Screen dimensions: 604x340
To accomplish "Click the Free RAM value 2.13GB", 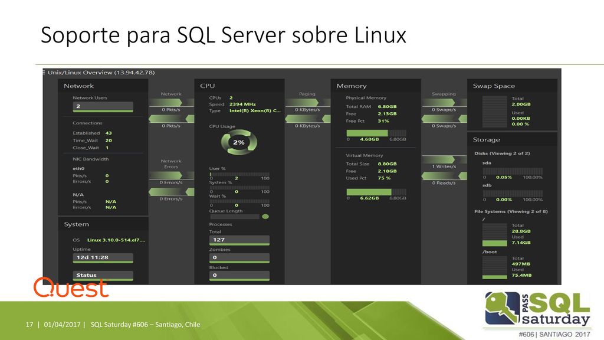I will tap(387, 114).
